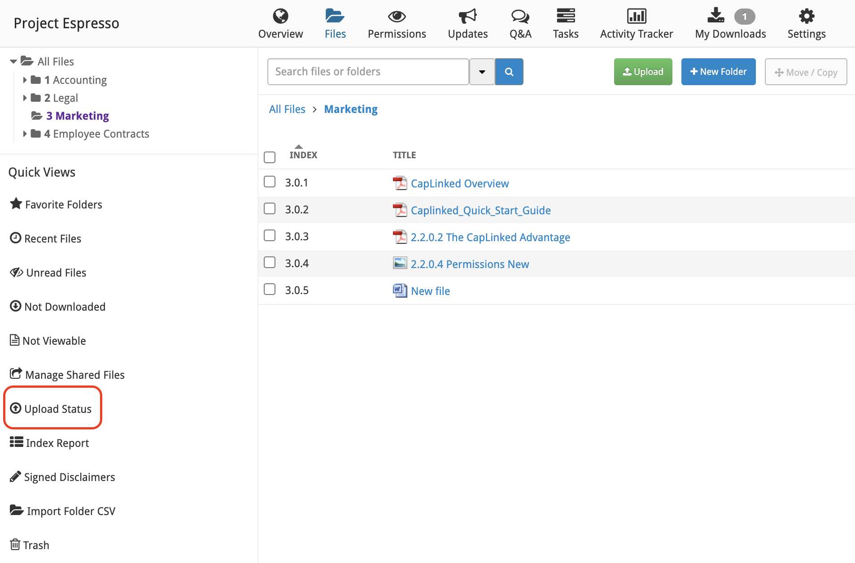
Task: Click the trash can icon
Action: [x=15, y=544]
